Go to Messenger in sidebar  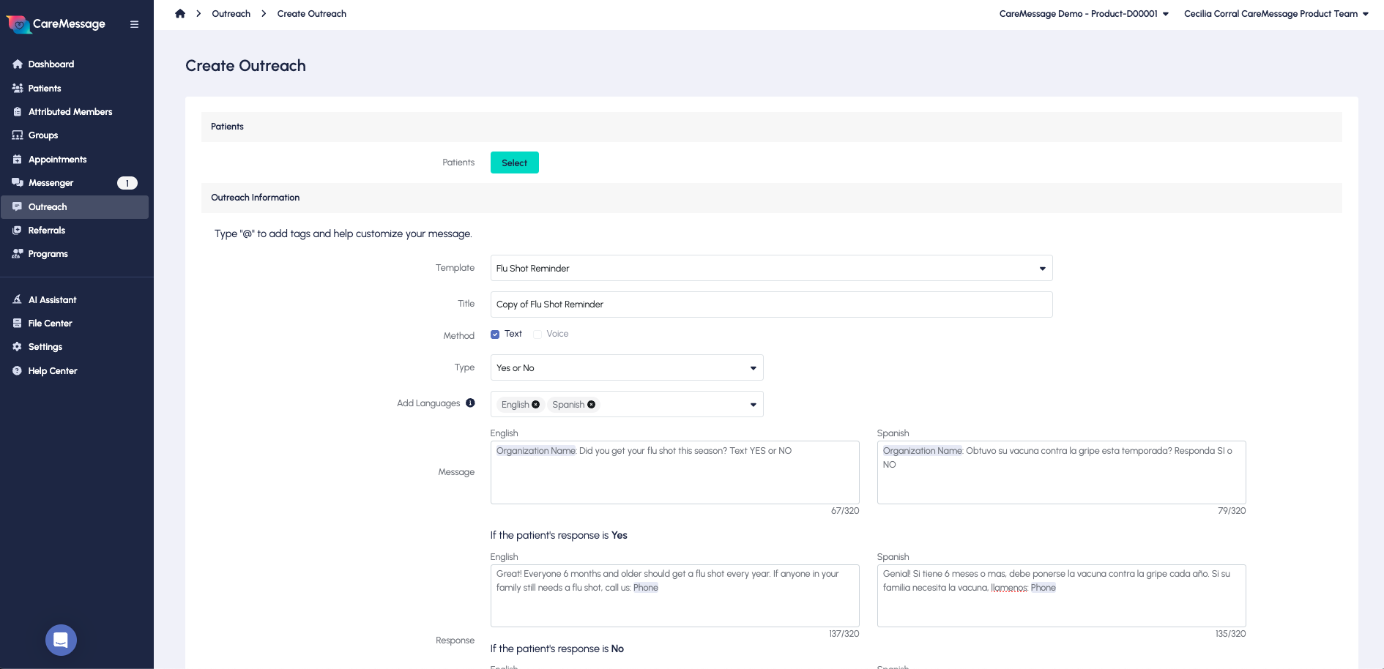pyautogui.click(x=51, y=183)
